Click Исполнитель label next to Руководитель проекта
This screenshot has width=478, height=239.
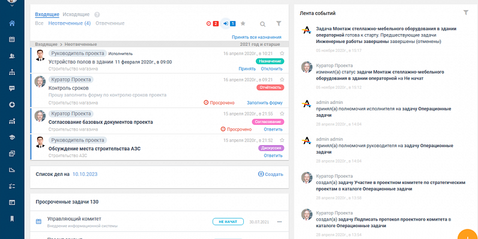[121, 54]
